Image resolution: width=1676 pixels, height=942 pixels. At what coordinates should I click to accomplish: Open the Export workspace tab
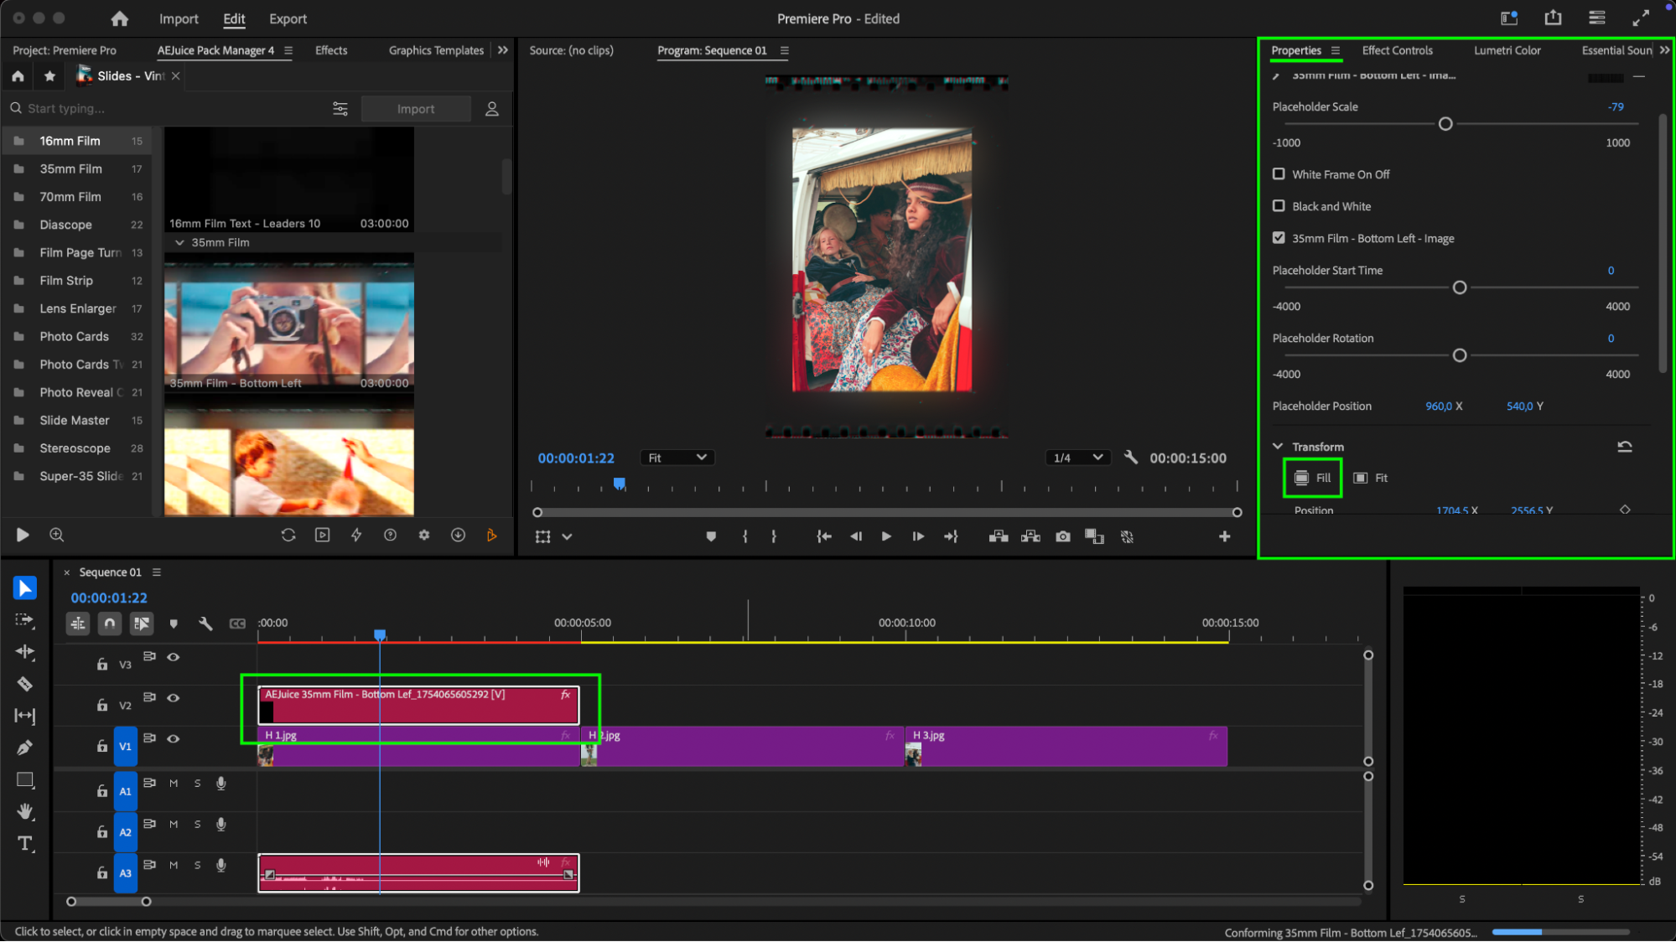(288, 18)
